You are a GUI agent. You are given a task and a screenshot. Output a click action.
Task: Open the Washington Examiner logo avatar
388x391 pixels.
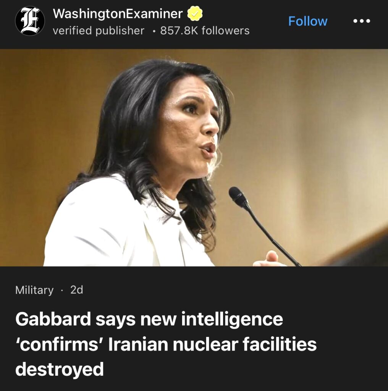click(x=30, y=21)
